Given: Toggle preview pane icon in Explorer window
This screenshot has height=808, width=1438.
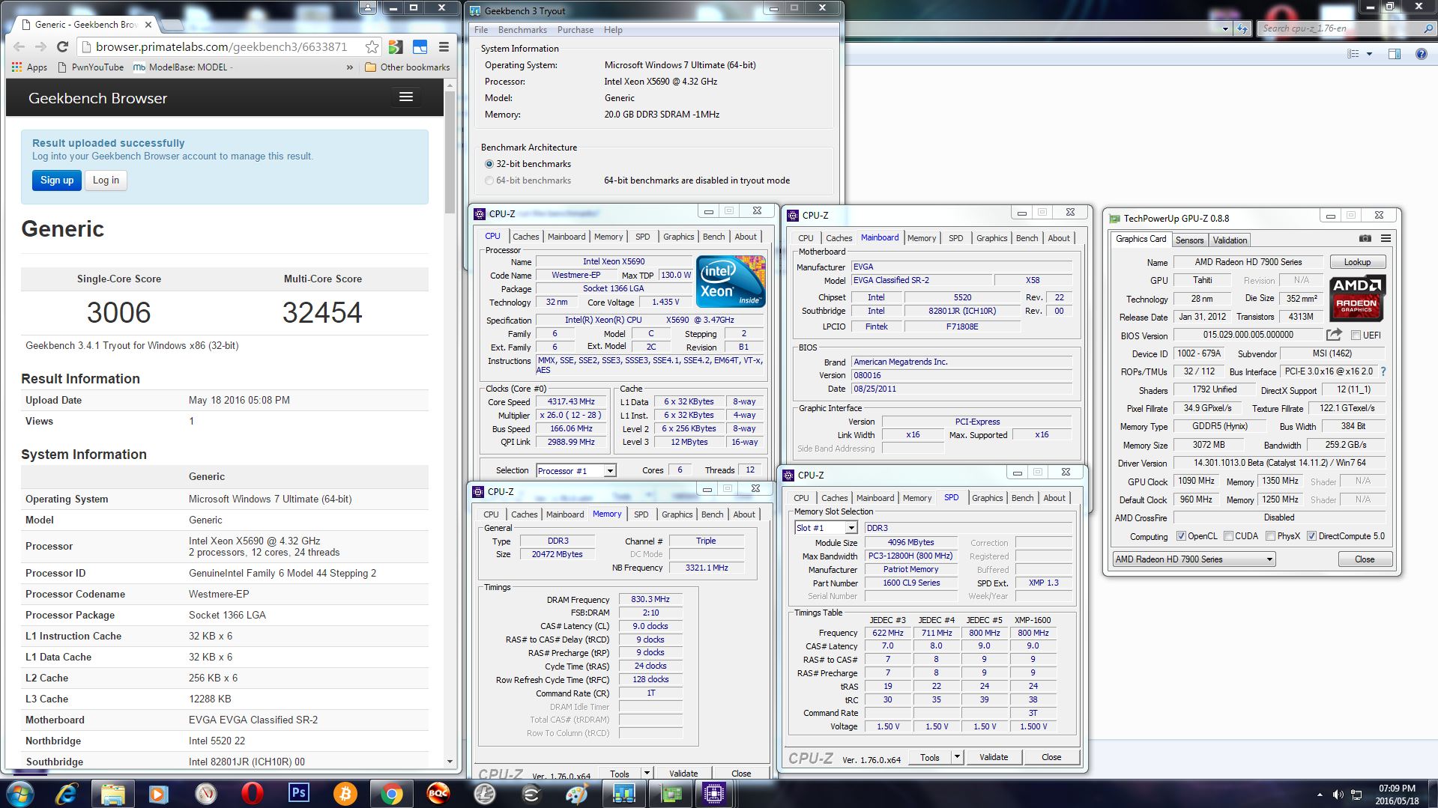Looking at the screenshot, I should pyautogui.click(x=1394, y=54).
